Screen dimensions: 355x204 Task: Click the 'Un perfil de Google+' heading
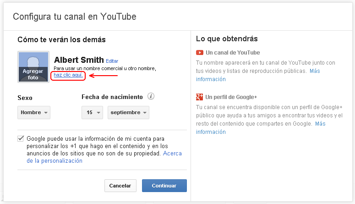click(231, 97)
